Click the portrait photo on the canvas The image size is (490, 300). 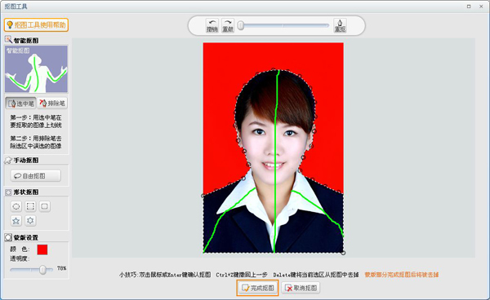click(x=274, y=148)
